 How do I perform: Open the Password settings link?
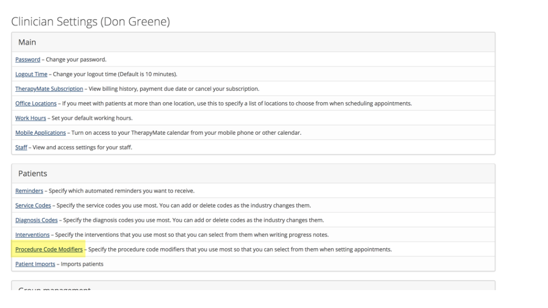click(x=28, y=59)
